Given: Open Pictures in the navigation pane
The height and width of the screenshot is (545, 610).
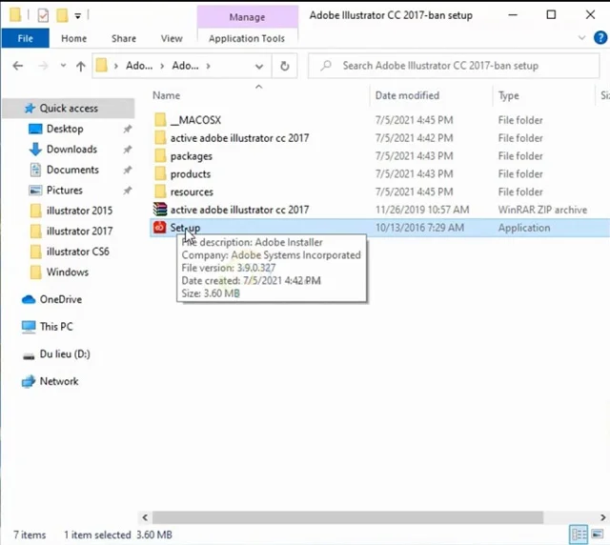Looking at the screenshot, I should [x=65, y=191].
